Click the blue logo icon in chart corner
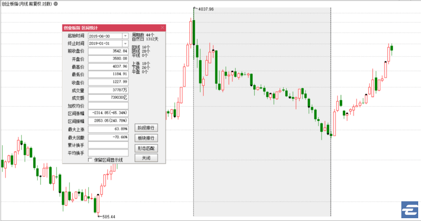The height and width of the screenshot is (221, 421). coord(410,209)
